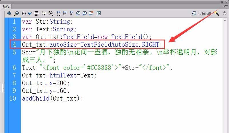The image size is (229, 133).
Task: Click line 'var Out_txt:TextField=new TextField();'
Action: 87,37
